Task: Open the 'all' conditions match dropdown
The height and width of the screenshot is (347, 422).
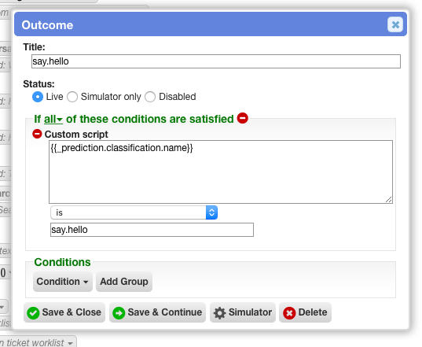Action: pyautogui.click(x=53, y=119)
